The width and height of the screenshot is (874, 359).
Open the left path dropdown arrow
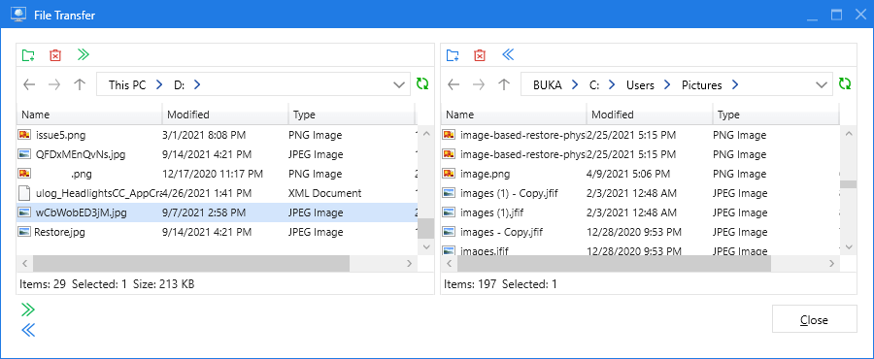click(x=399, y=85)
